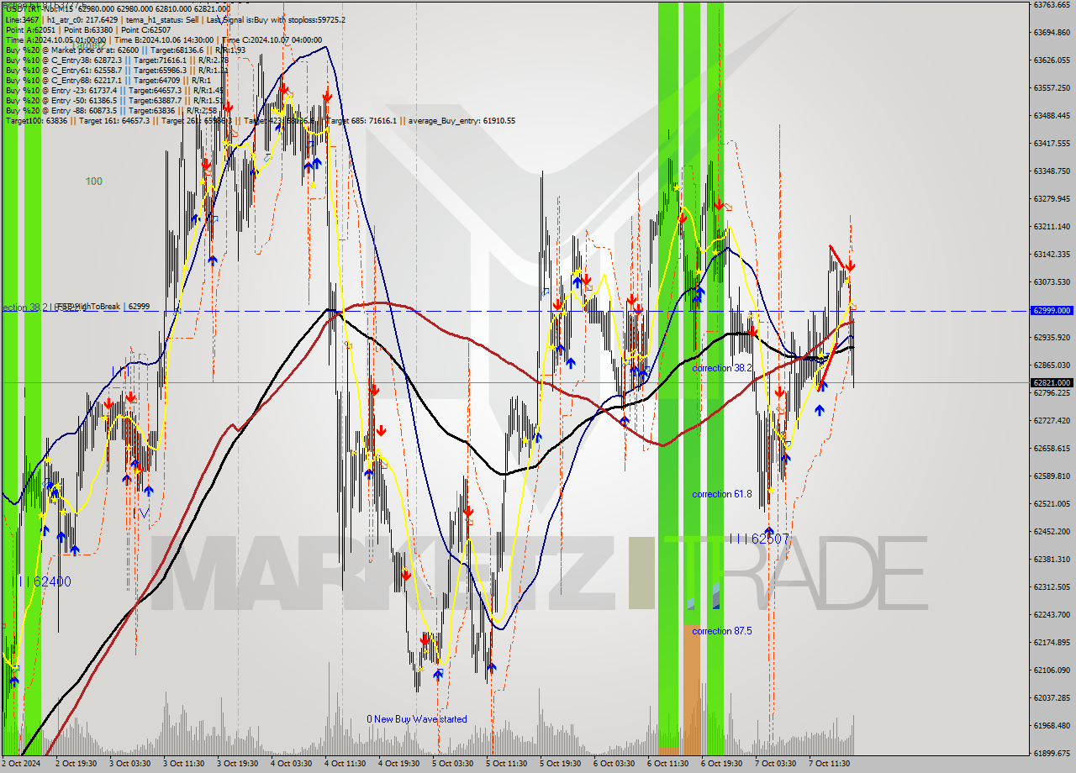Click the 'correction 87.5' annotation

pos(722,631)
